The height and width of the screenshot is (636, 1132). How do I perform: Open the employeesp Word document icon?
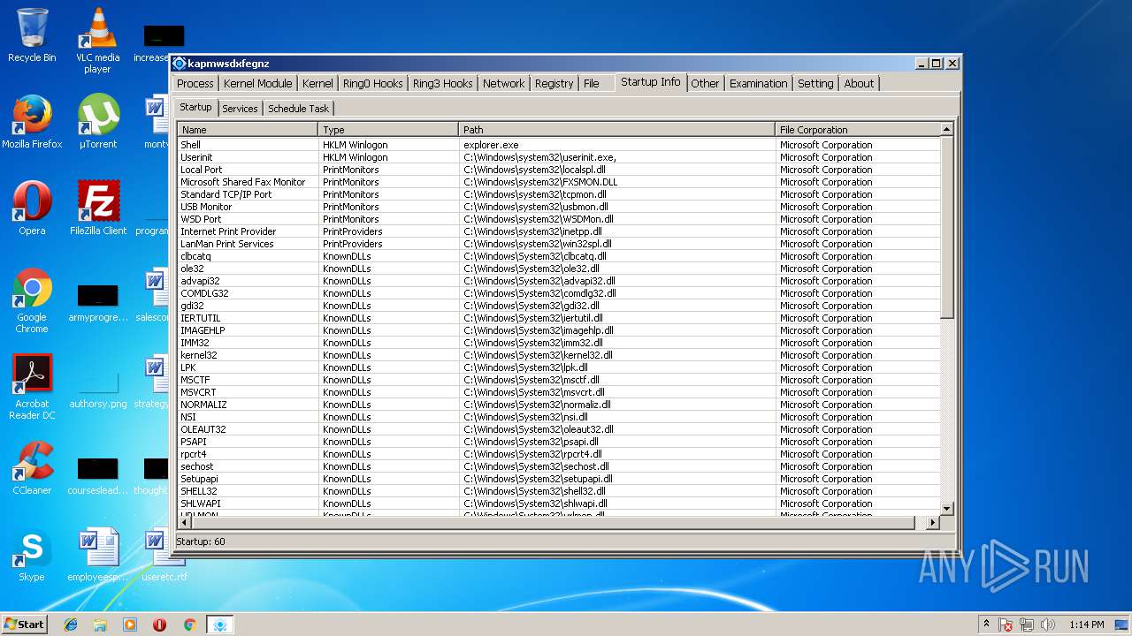click(97, 554)
